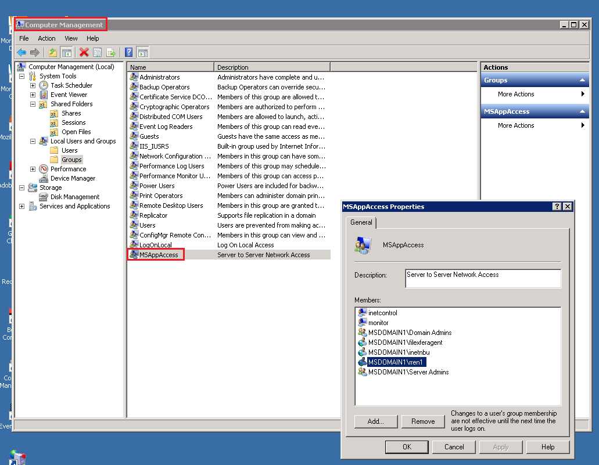Select the General tab in Properties dialog
This screenshot has width=599, height=465.
coord(361,222)
